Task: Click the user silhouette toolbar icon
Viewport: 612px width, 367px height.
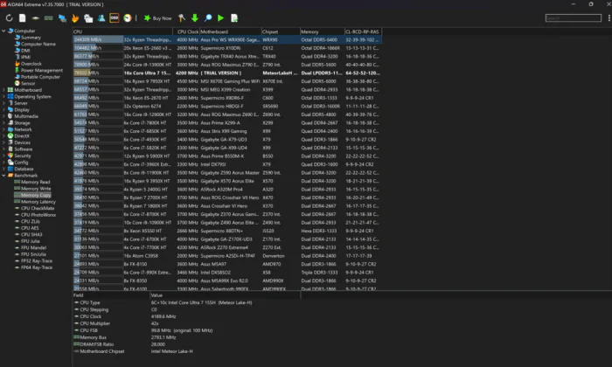Action: (x=101, y=18)
